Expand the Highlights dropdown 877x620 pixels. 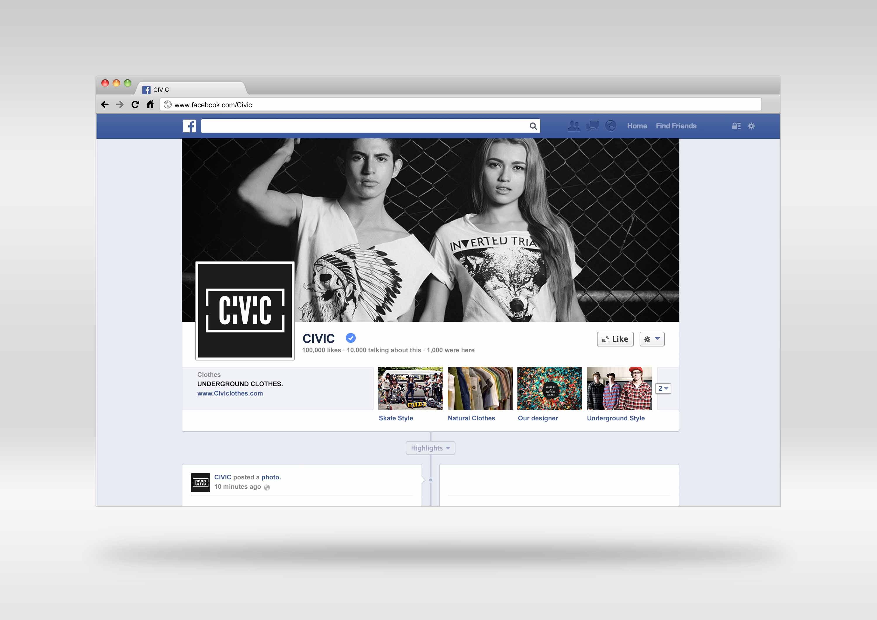[x=430, y=448]
